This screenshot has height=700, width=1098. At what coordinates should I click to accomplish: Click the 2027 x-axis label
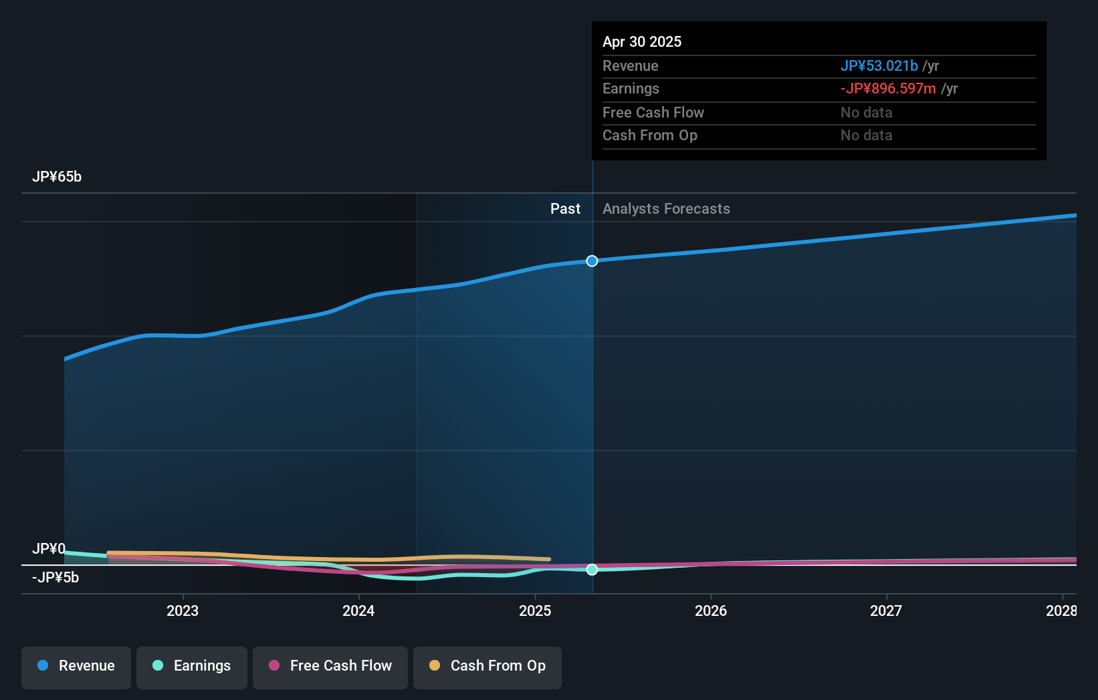coord(886,611)
